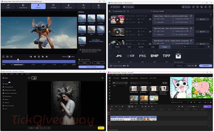Choose the Sharpen effect thumbnail
The width and height of the screenshot is (214, 132).
pyautogui.click(x=82, y=41)
